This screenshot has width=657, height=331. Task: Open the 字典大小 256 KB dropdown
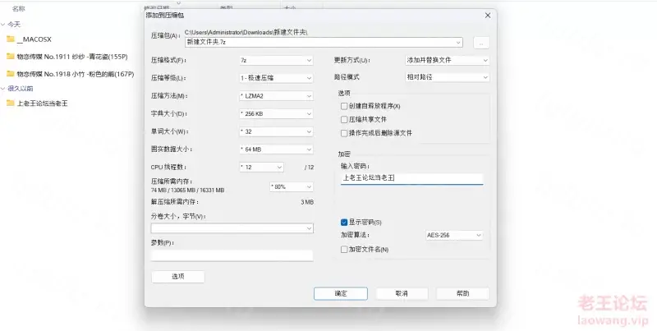click(276, 113)
